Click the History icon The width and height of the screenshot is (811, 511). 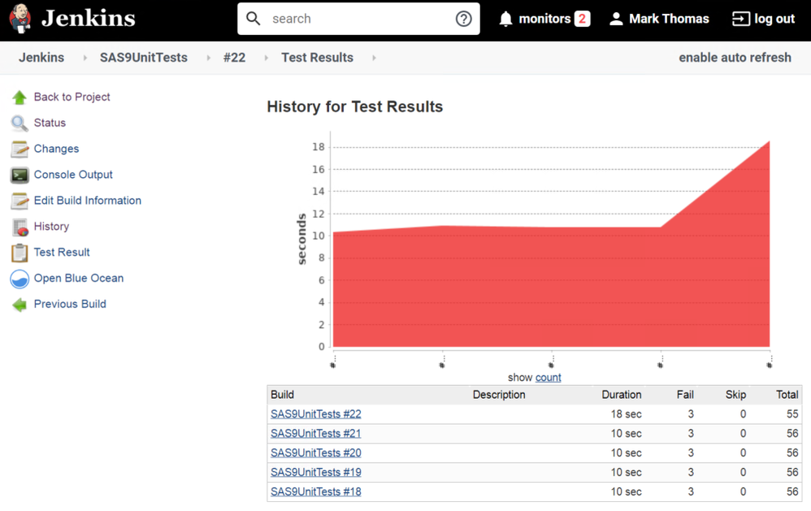tap(20, 227)
